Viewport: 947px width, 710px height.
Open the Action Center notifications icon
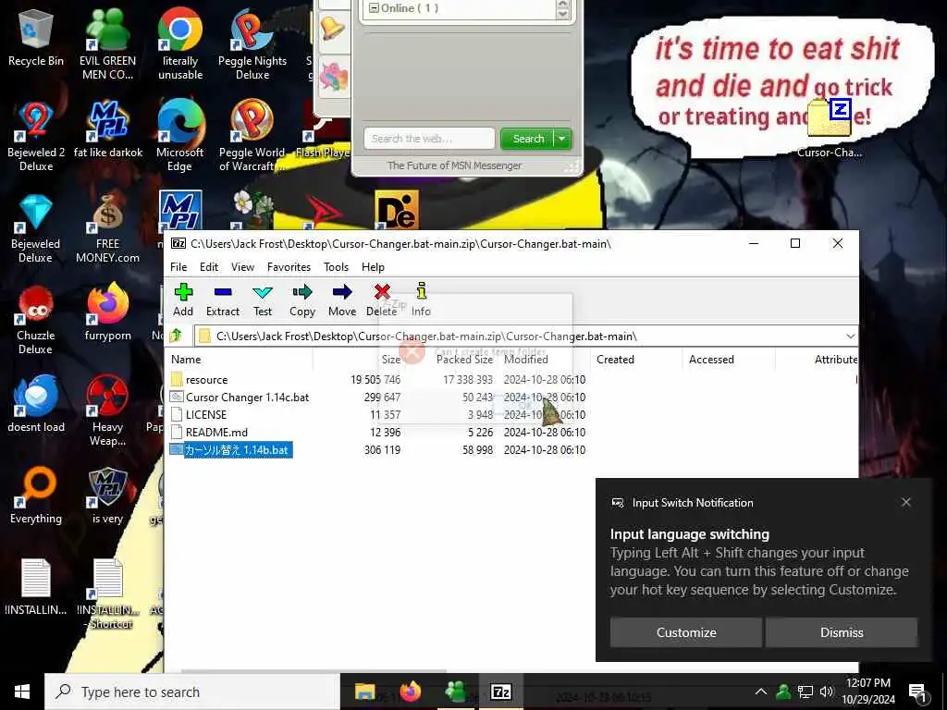point(918,692)
